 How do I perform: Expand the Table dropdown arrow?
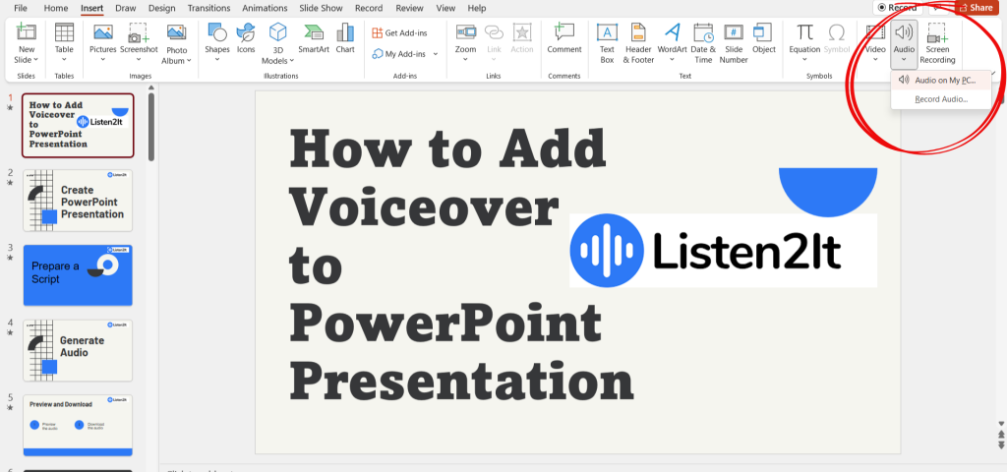point(64,60)
